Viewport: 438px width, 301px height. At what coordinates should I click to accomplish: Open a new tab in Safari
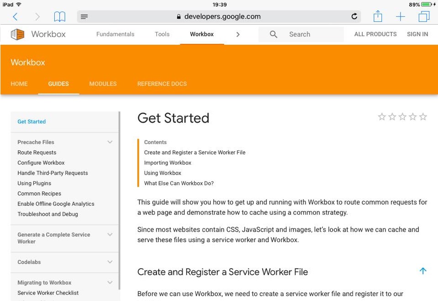tap(400, 16)
